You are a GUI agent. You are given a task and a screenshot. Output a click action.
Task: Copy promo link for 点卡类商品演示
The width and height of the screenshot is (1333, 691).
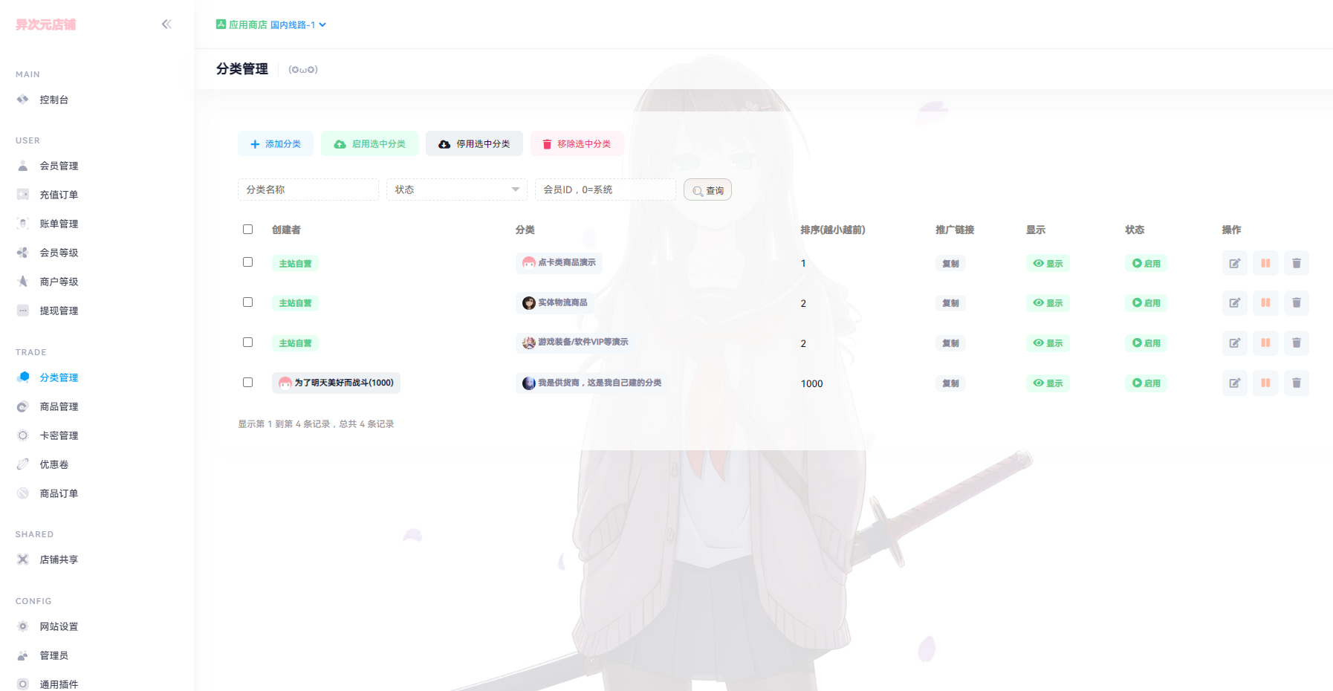coord(950,263)
